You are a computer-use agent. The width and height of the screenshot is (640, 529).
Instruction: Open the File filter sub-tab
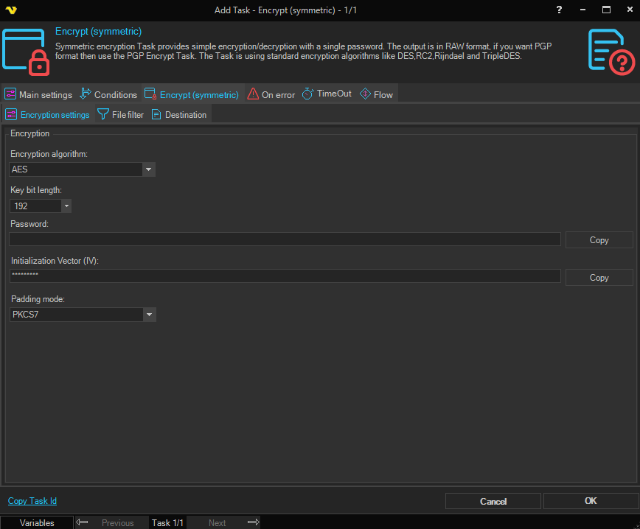pos(121,115)
